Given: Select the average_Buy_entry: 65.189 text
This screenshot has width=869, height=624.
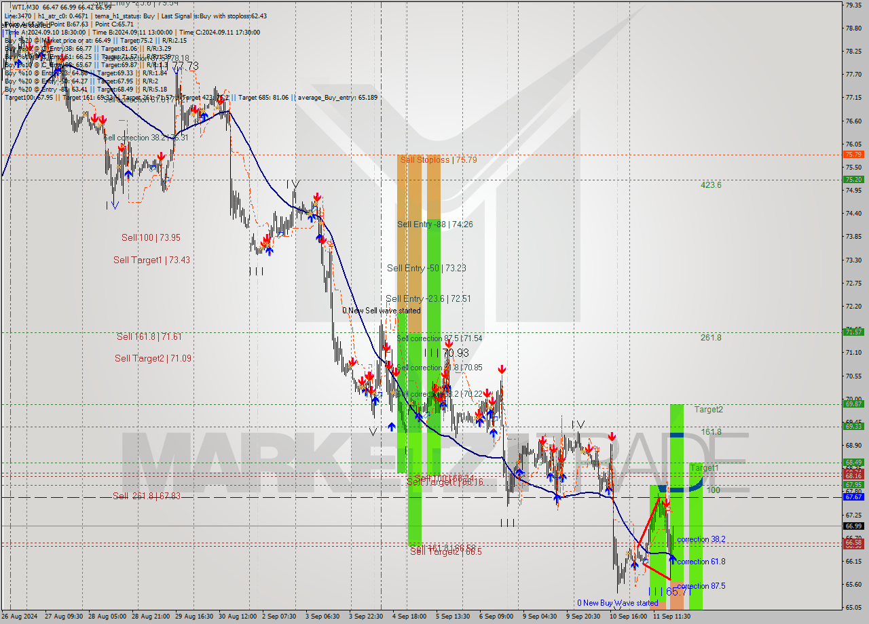Looking at the screenshot, I should 337,98.
